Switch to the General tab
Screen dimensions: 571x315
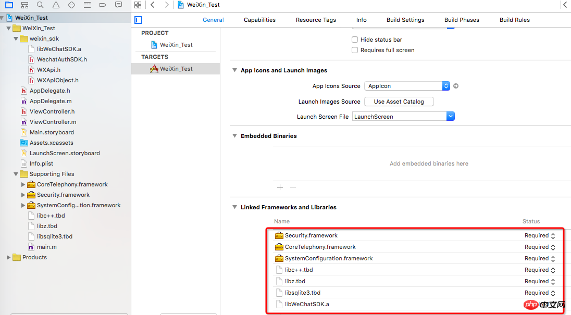tap(213, 20)
